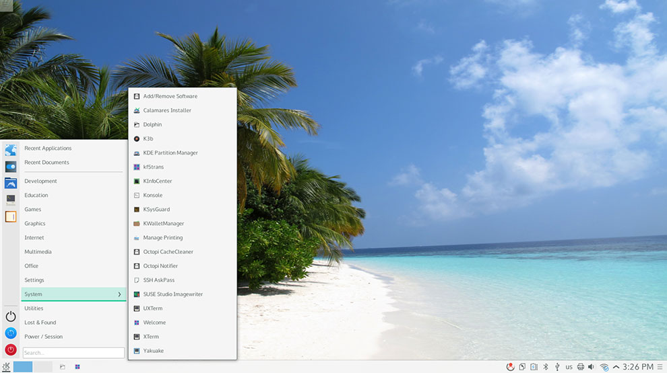
Task: Open the clipboard tray icon
Action: (x=522, y=367)
